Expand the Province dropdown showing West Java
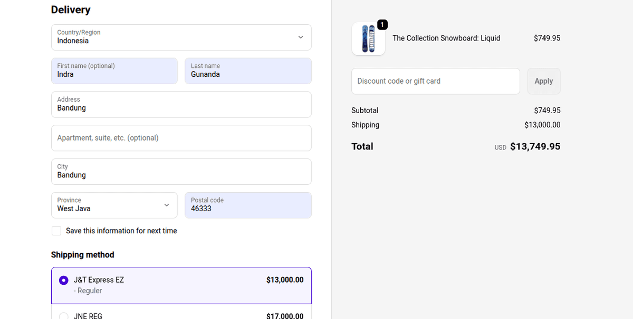Viewport: 633px width, 319px height. 114,205
